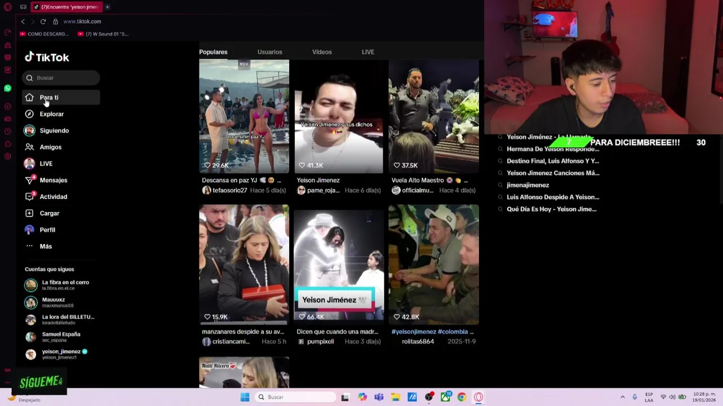
Task: Select the TikTok browser tab
Action: coord(66,7)
